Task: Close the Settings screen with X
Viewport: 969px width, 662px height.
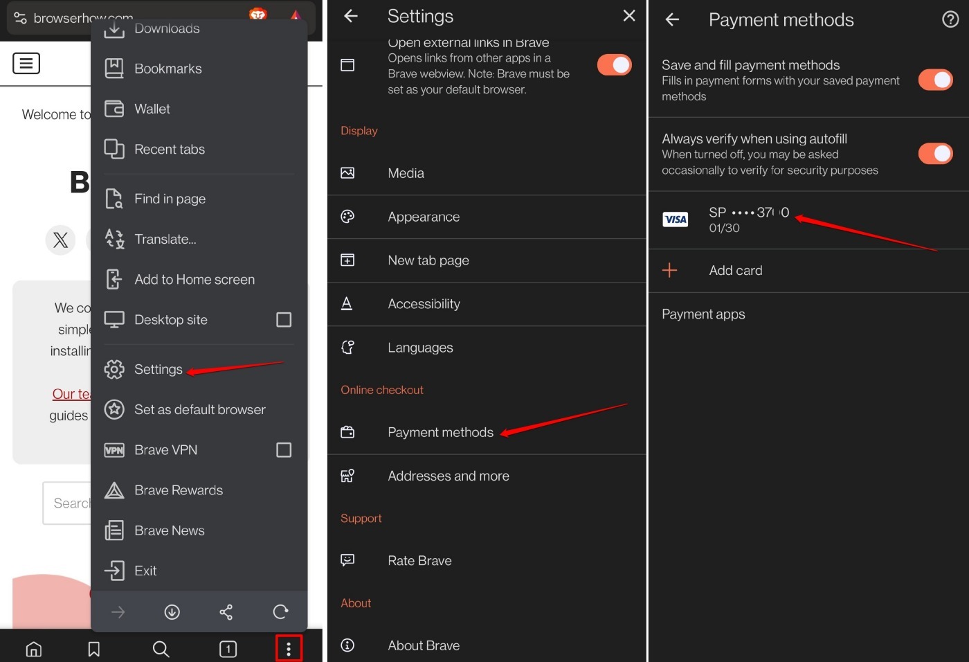Action: point(629,16)
